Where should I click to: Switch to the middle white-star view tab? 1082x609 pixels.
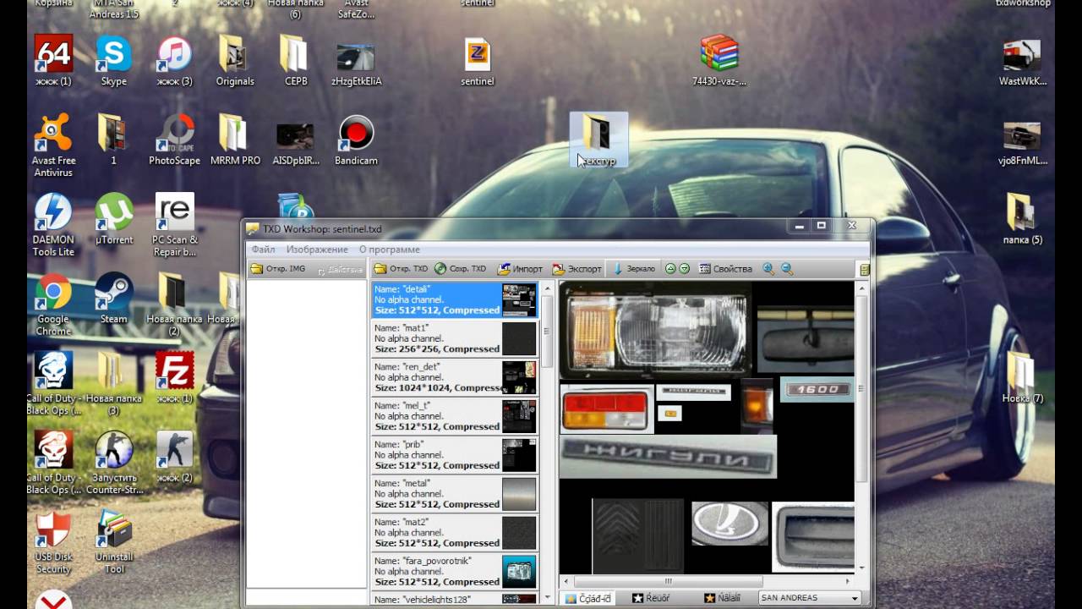click(x=651, y=598)
